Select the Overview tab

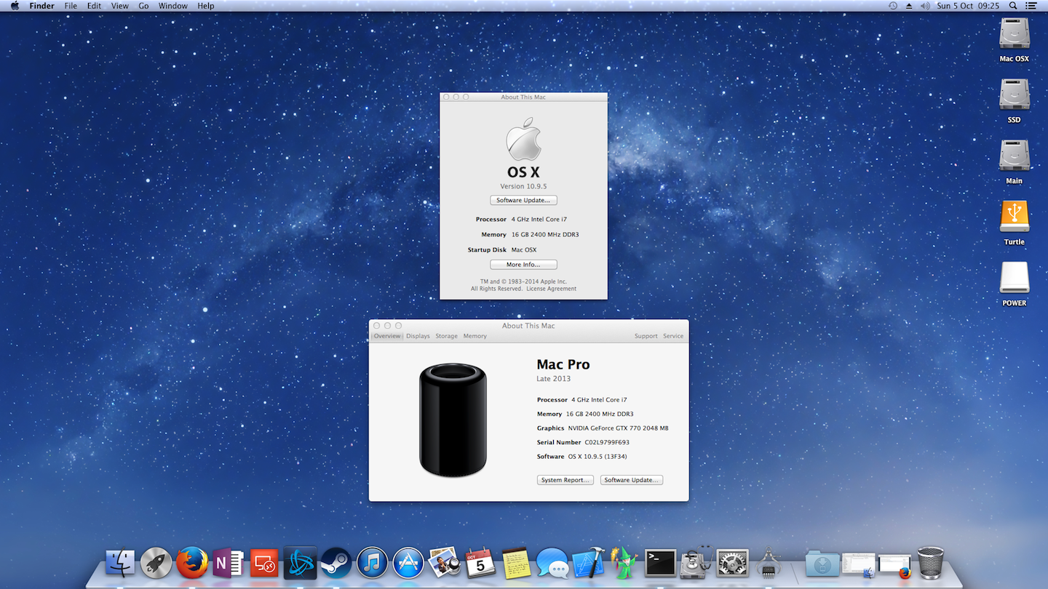(x=387, y=336)
